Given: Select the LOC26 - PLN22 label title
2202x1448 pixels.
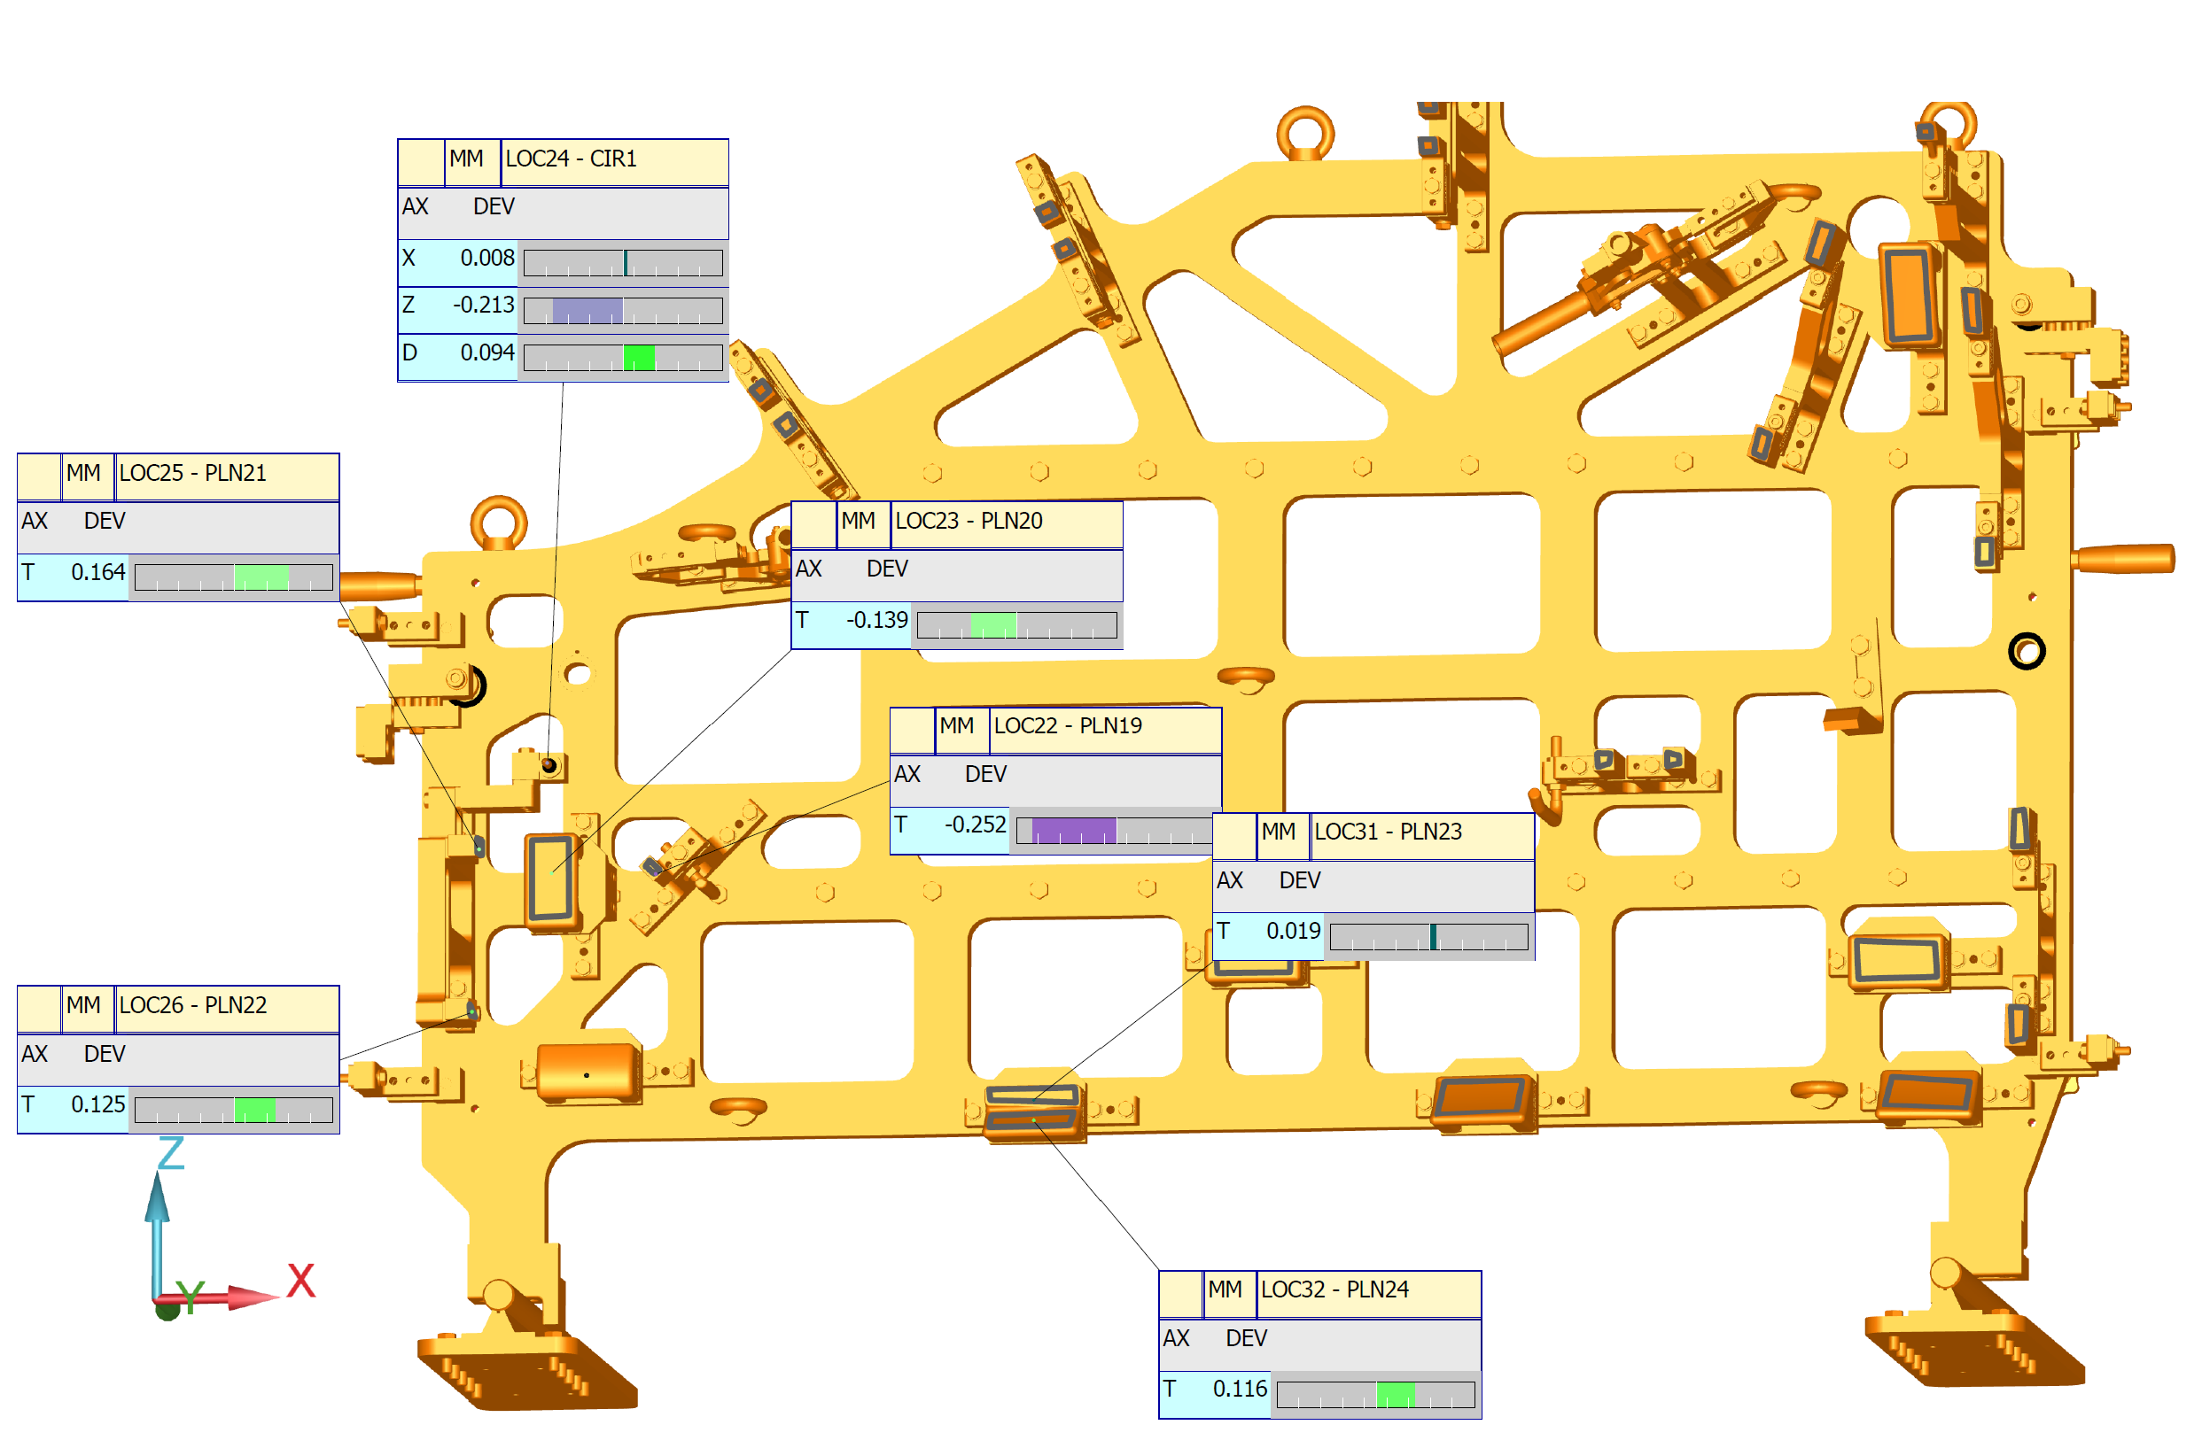Looking at the screenshot, I should (192, 1006).
